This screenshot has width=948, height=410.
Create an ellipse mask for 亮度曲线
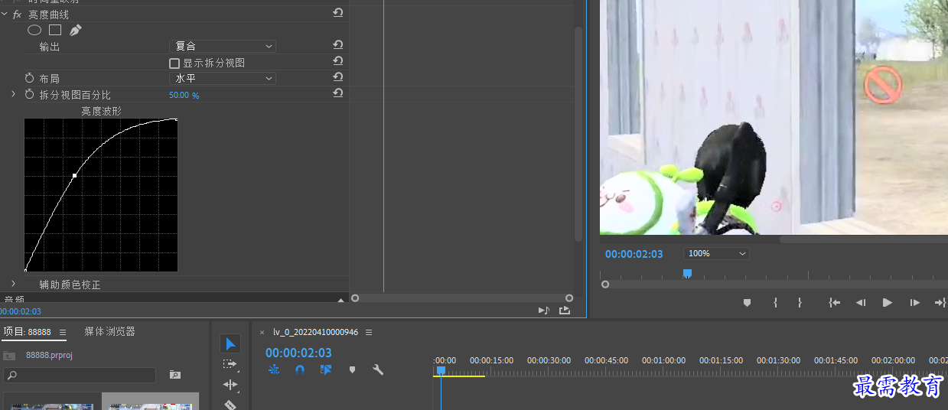point(34,30)
